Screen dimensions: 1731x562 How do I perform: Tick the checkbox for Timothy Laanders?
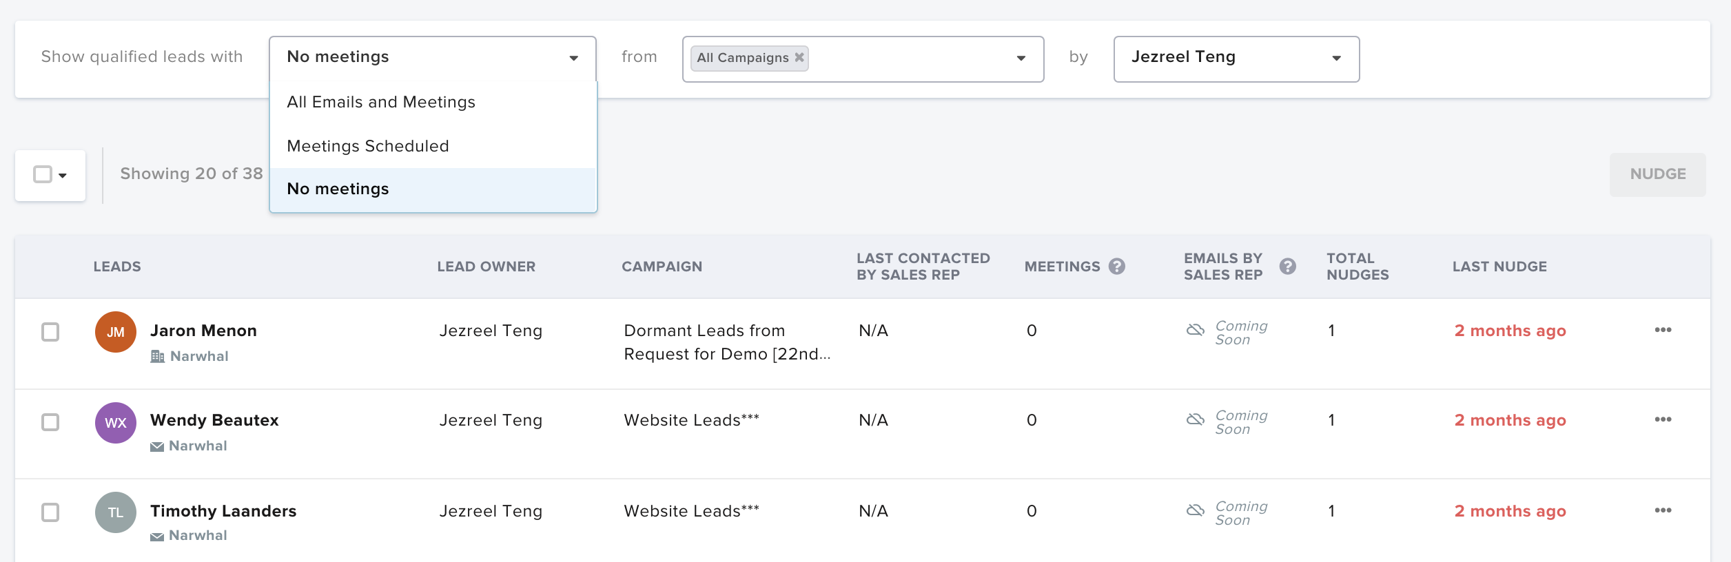[50, 512]
